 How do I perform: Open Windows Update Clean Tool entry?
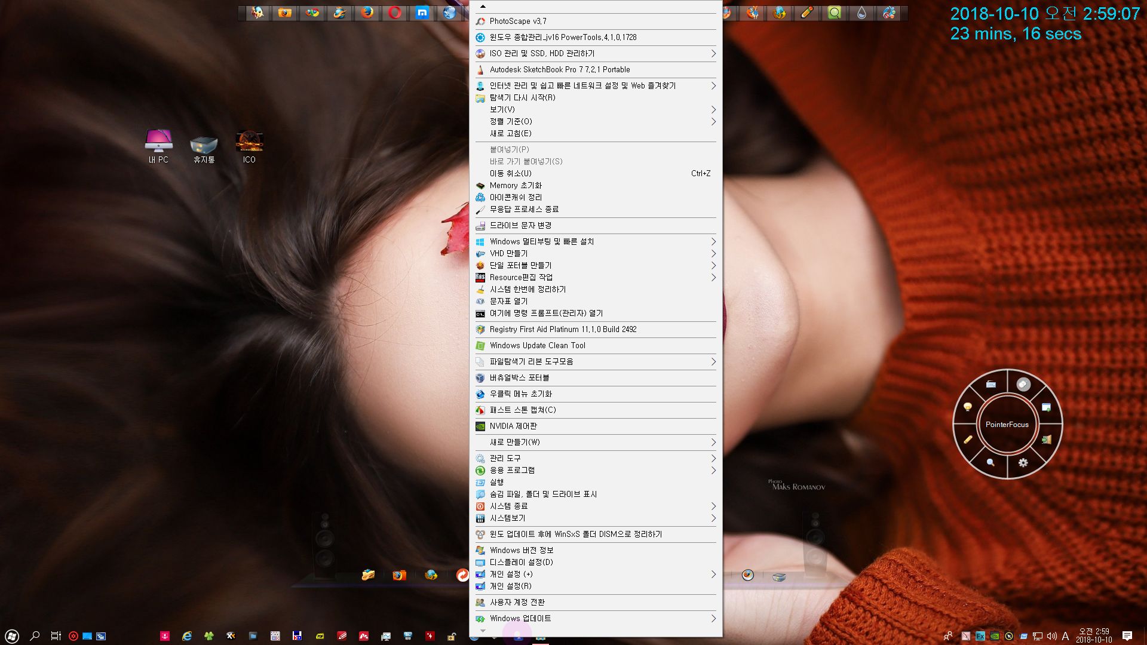pos(596,345)
